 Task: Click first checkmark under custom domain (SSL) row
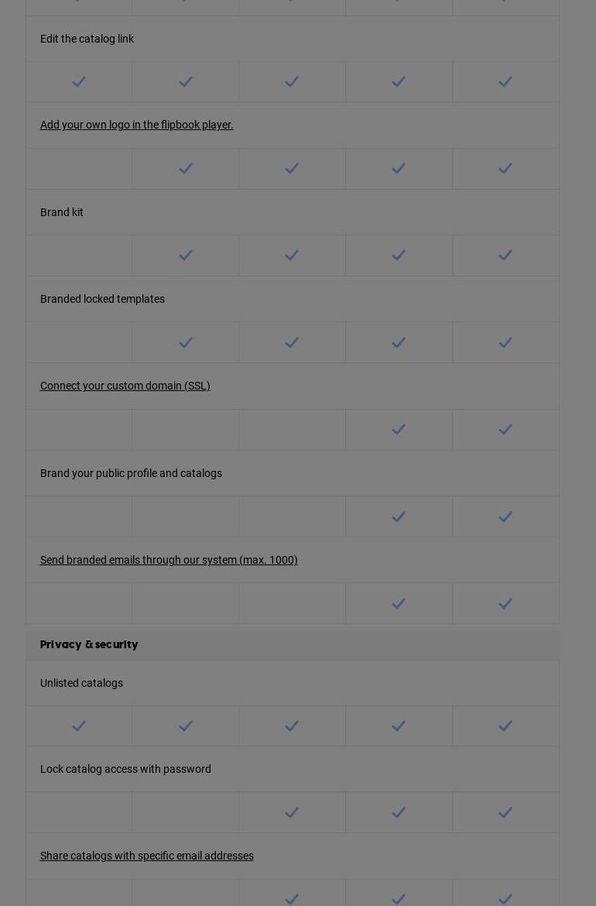pos(399,430)
